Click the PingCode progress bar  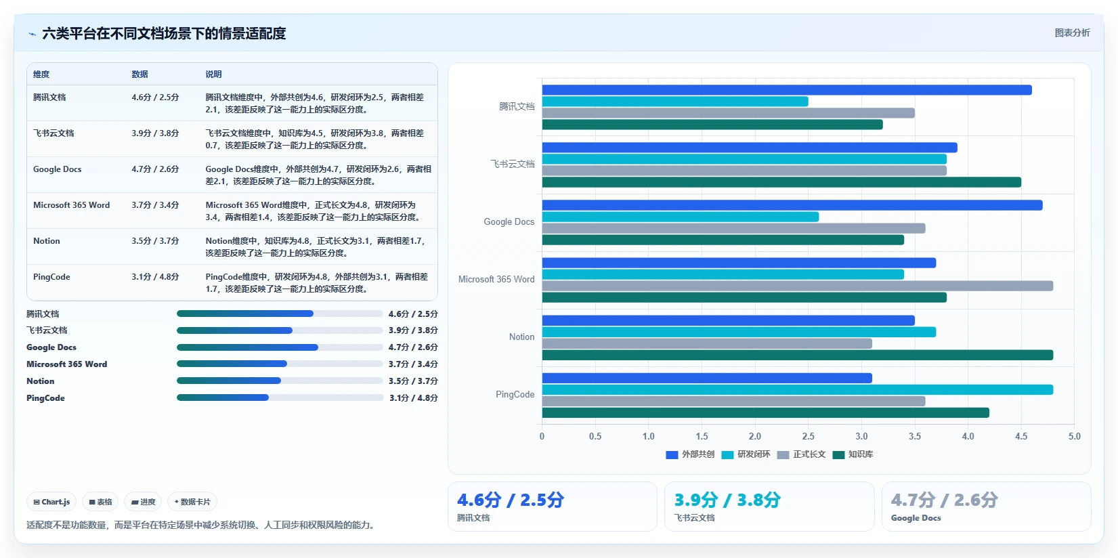(x=280, y=398)
